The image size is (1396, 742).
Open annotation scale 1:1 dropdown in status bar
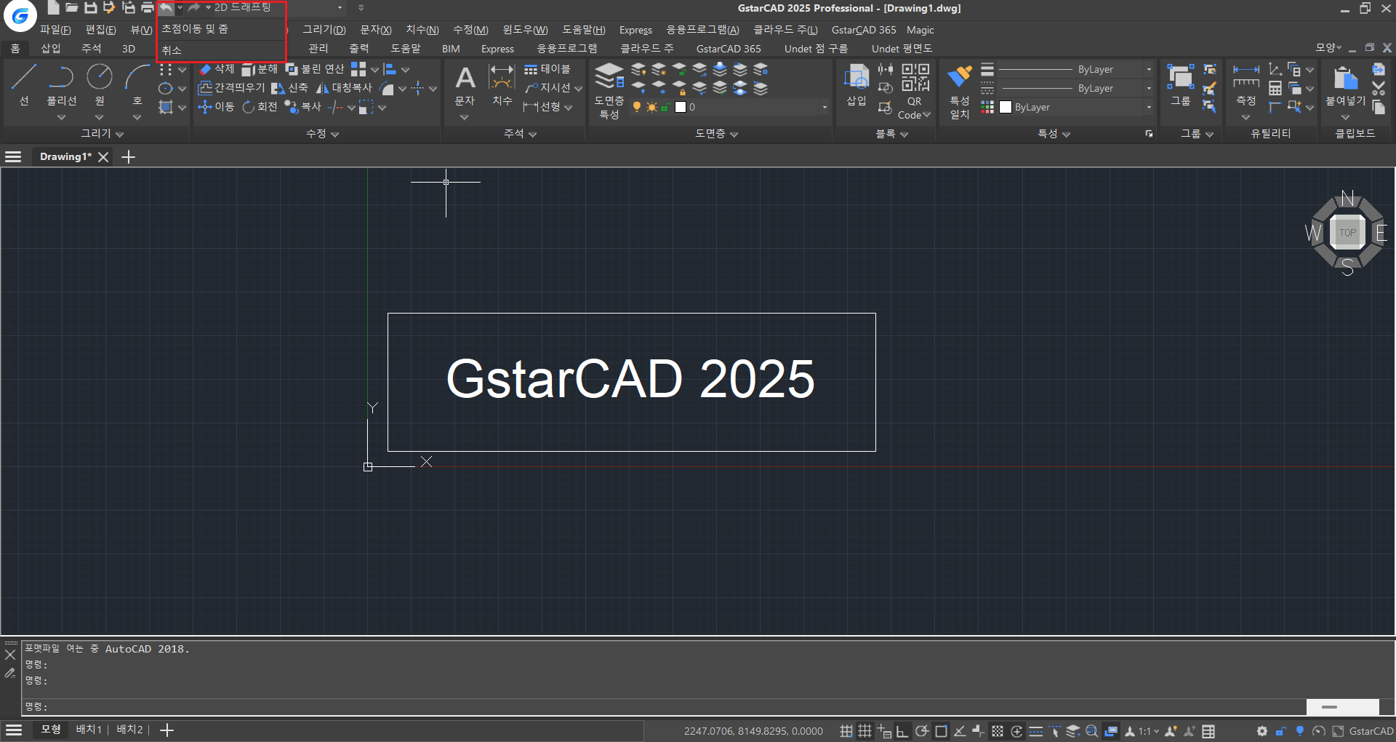(1149, 731)
